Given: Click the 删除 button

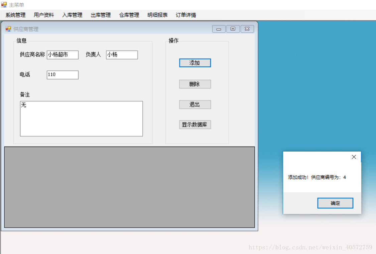Looking at the screenshot, I should click(195, 84).
